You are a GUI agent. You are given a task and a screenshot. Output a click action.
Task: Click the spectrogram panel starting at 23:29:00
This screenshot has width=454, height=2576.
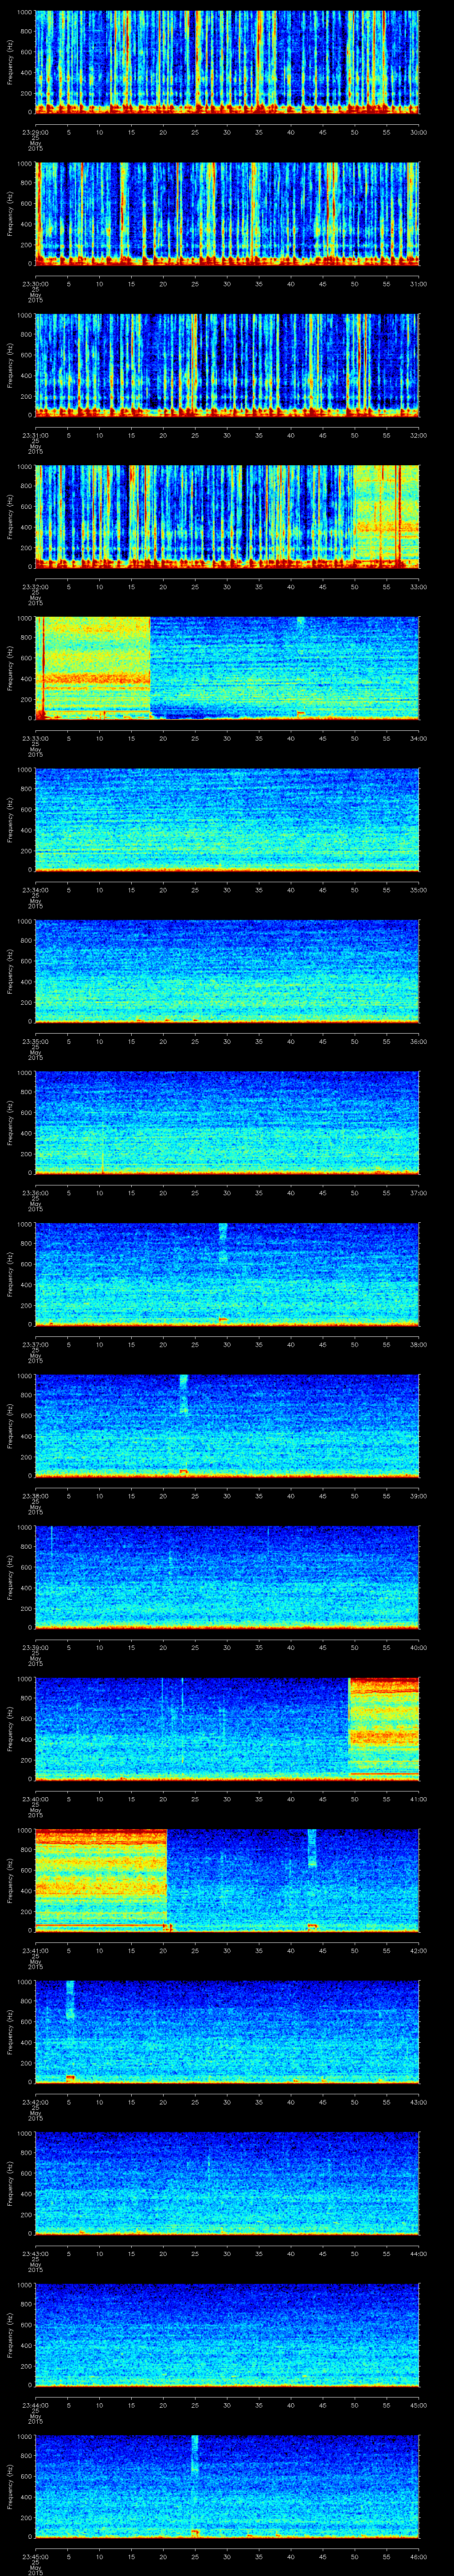pos(227,62)
